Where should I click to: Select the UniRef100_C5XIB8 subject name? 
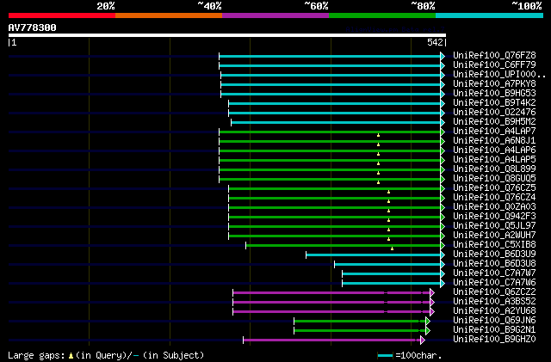pyautogui.click(x=494, y=245)
